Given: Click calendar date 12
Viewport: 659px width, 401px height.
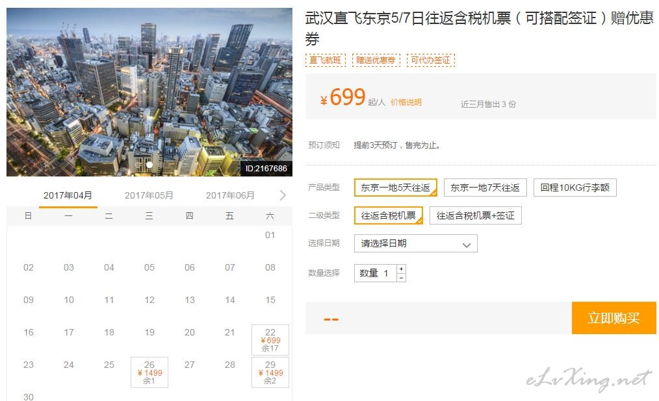Looking at the screenshot, I should pos(149,300).
